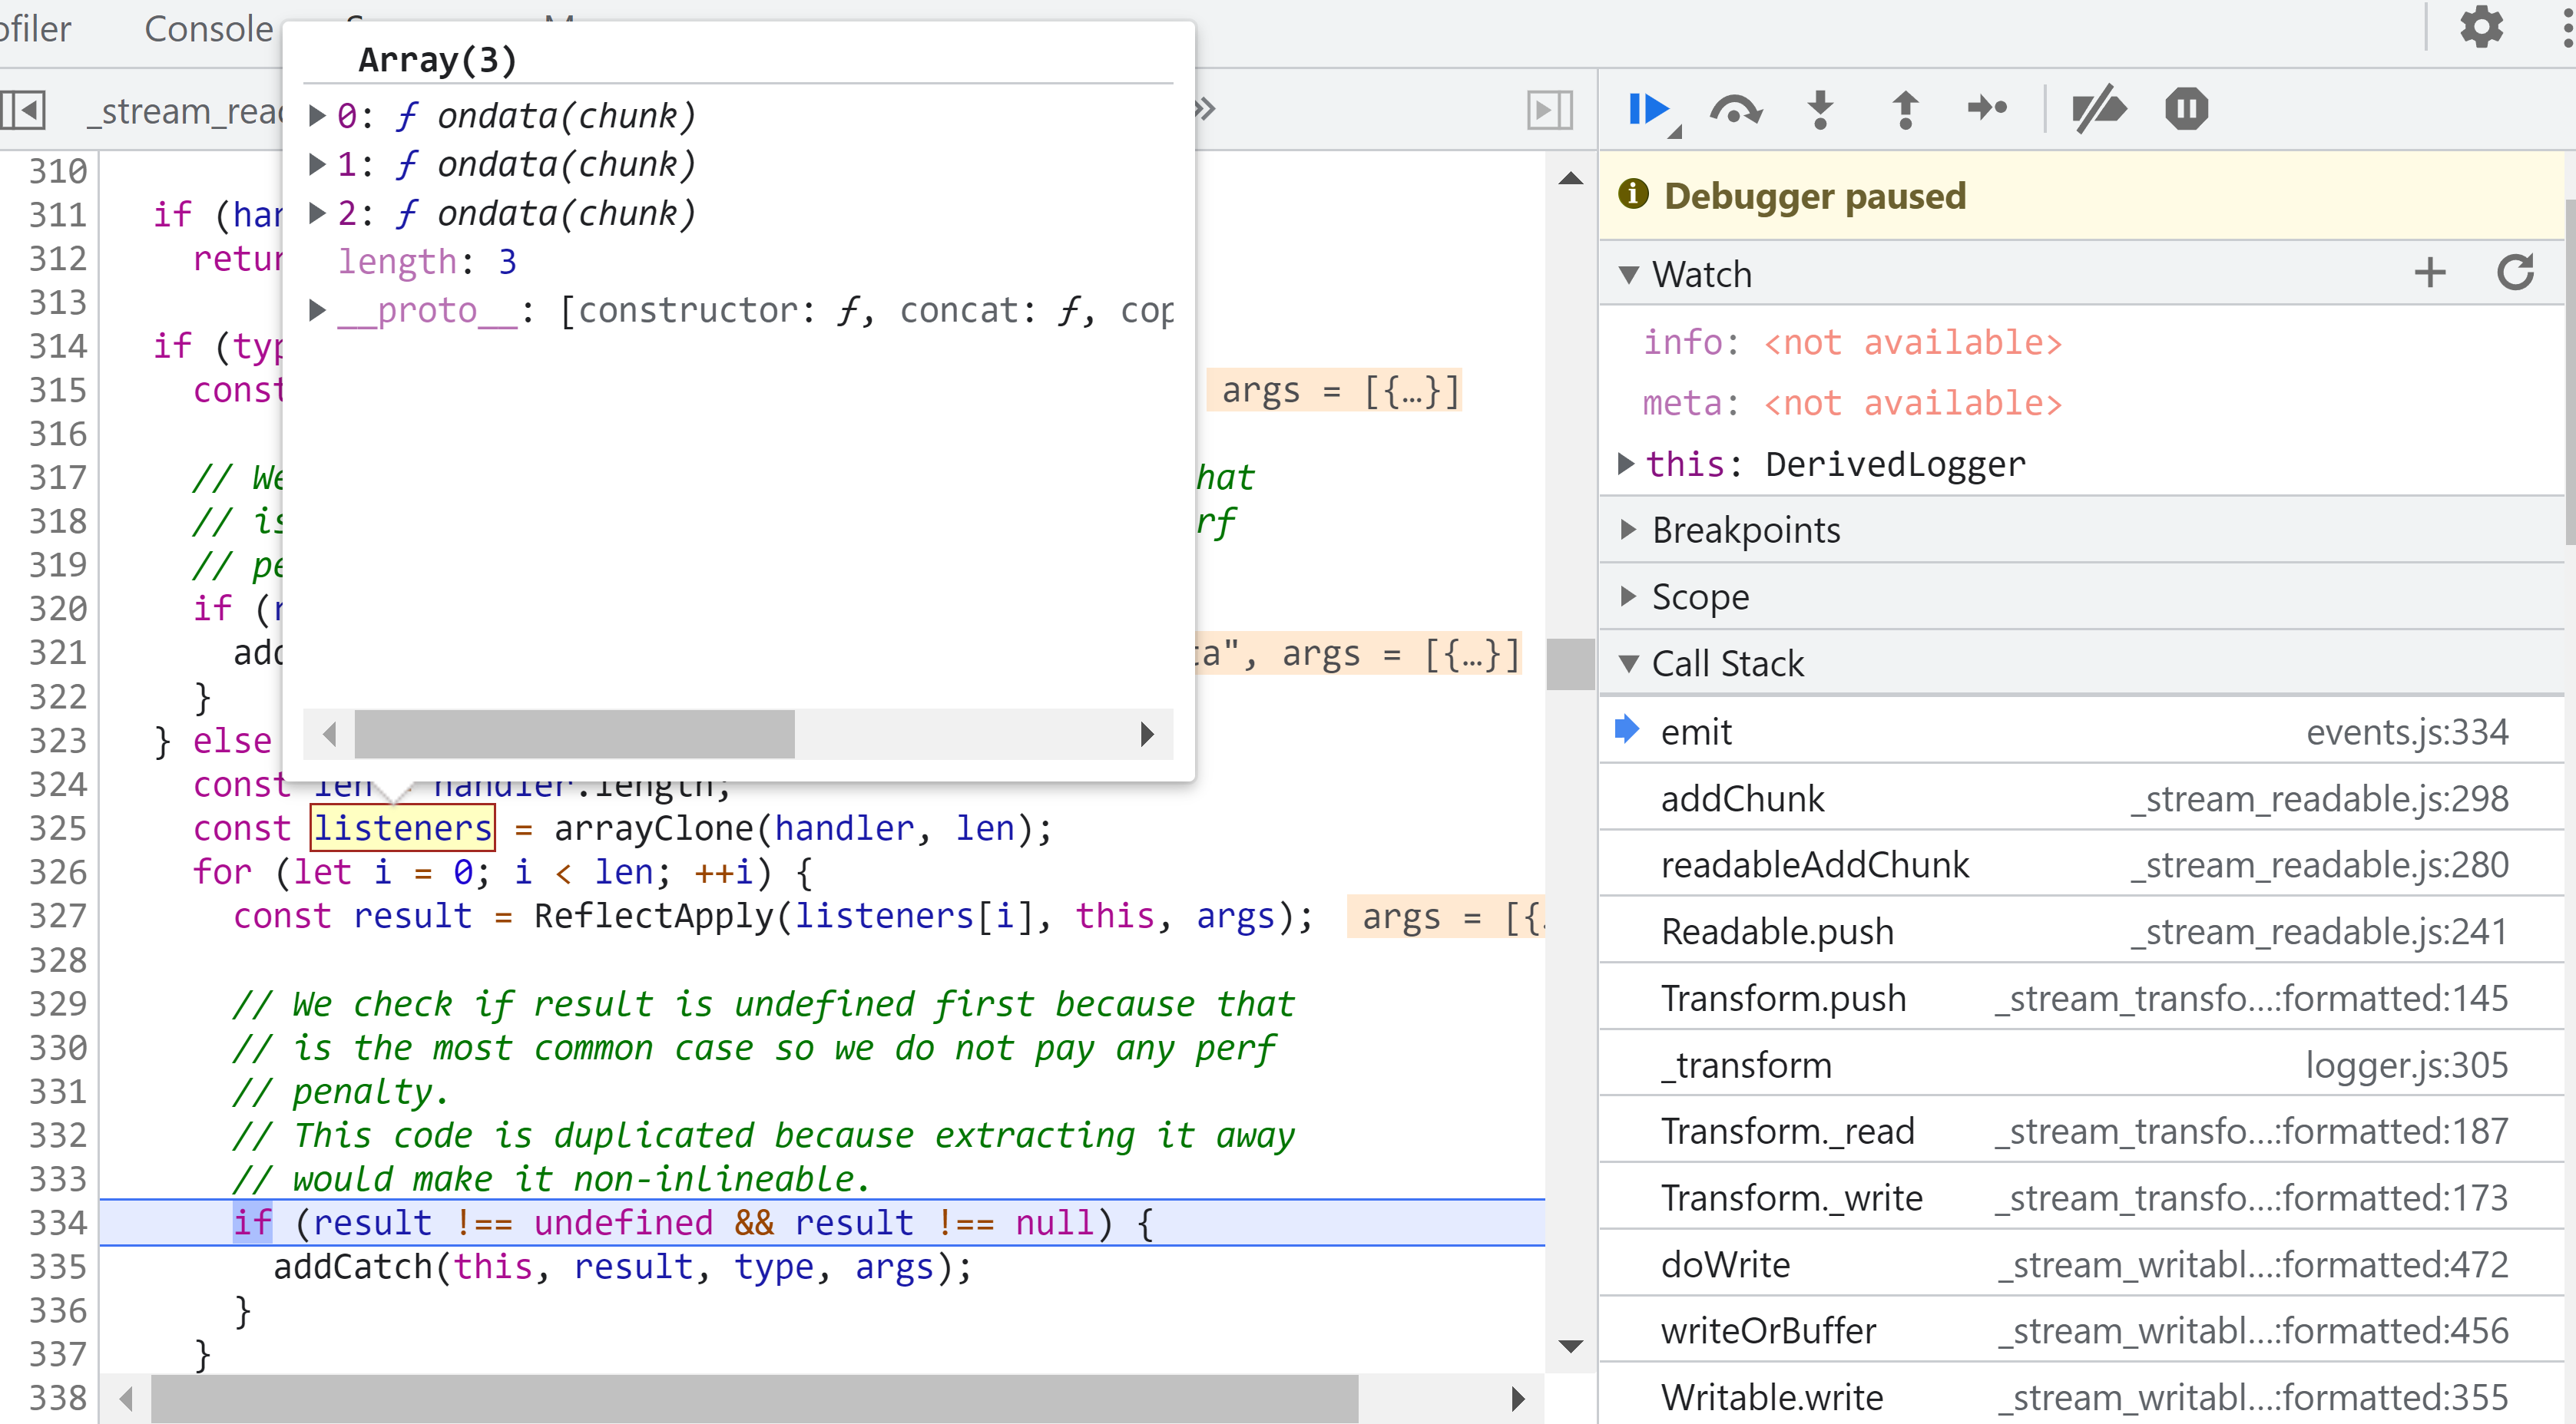Hide the file navigator sidebar
2576x1424 pixels.
coord(24,110)
